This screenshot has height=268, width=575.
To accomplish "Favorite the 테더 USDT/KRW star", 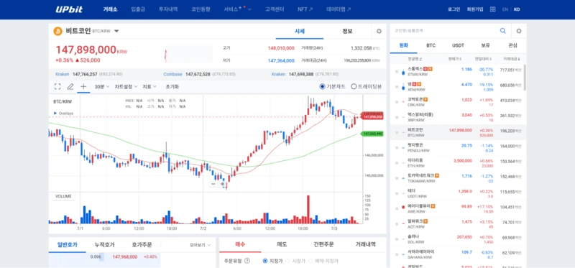I will [397, 193].
